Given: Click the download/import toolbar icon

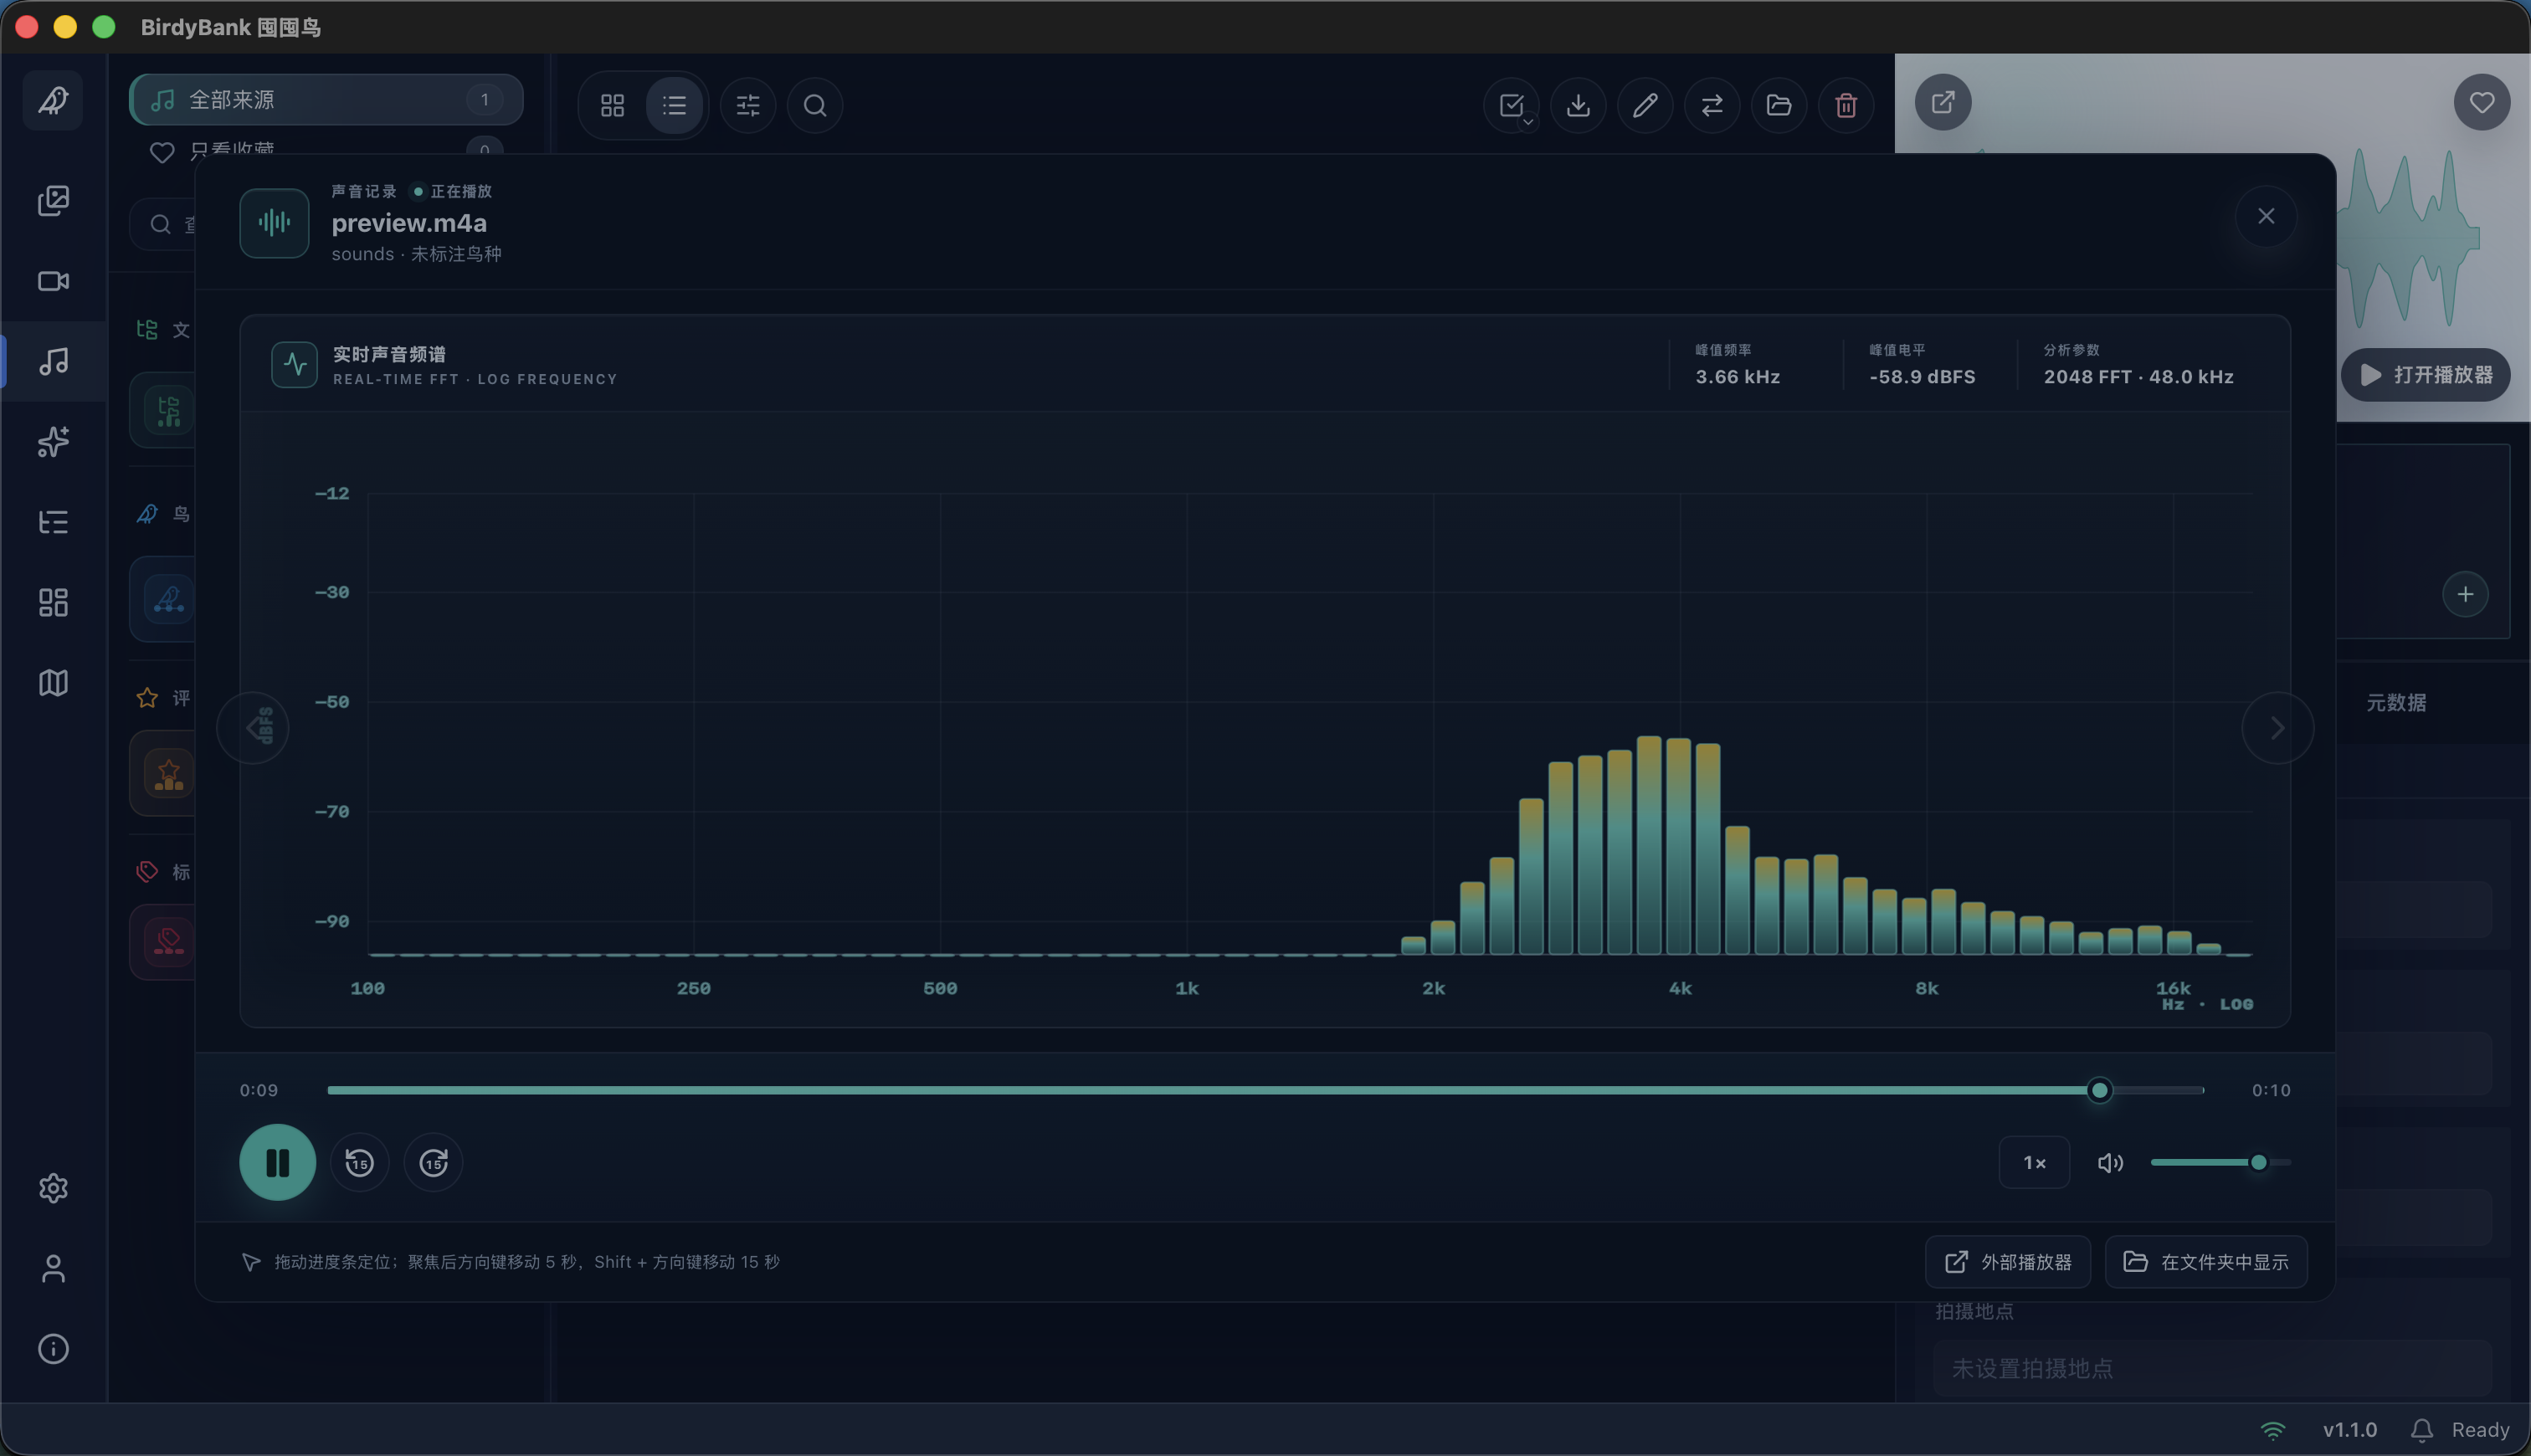Looking at the screenshot, I should pos(1578,105).
